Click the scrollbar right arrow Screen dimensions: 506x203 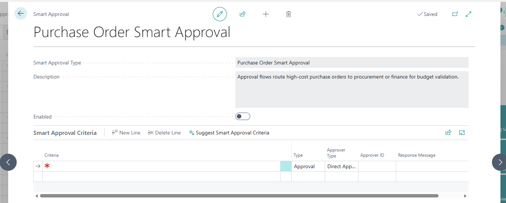(465, 196)
